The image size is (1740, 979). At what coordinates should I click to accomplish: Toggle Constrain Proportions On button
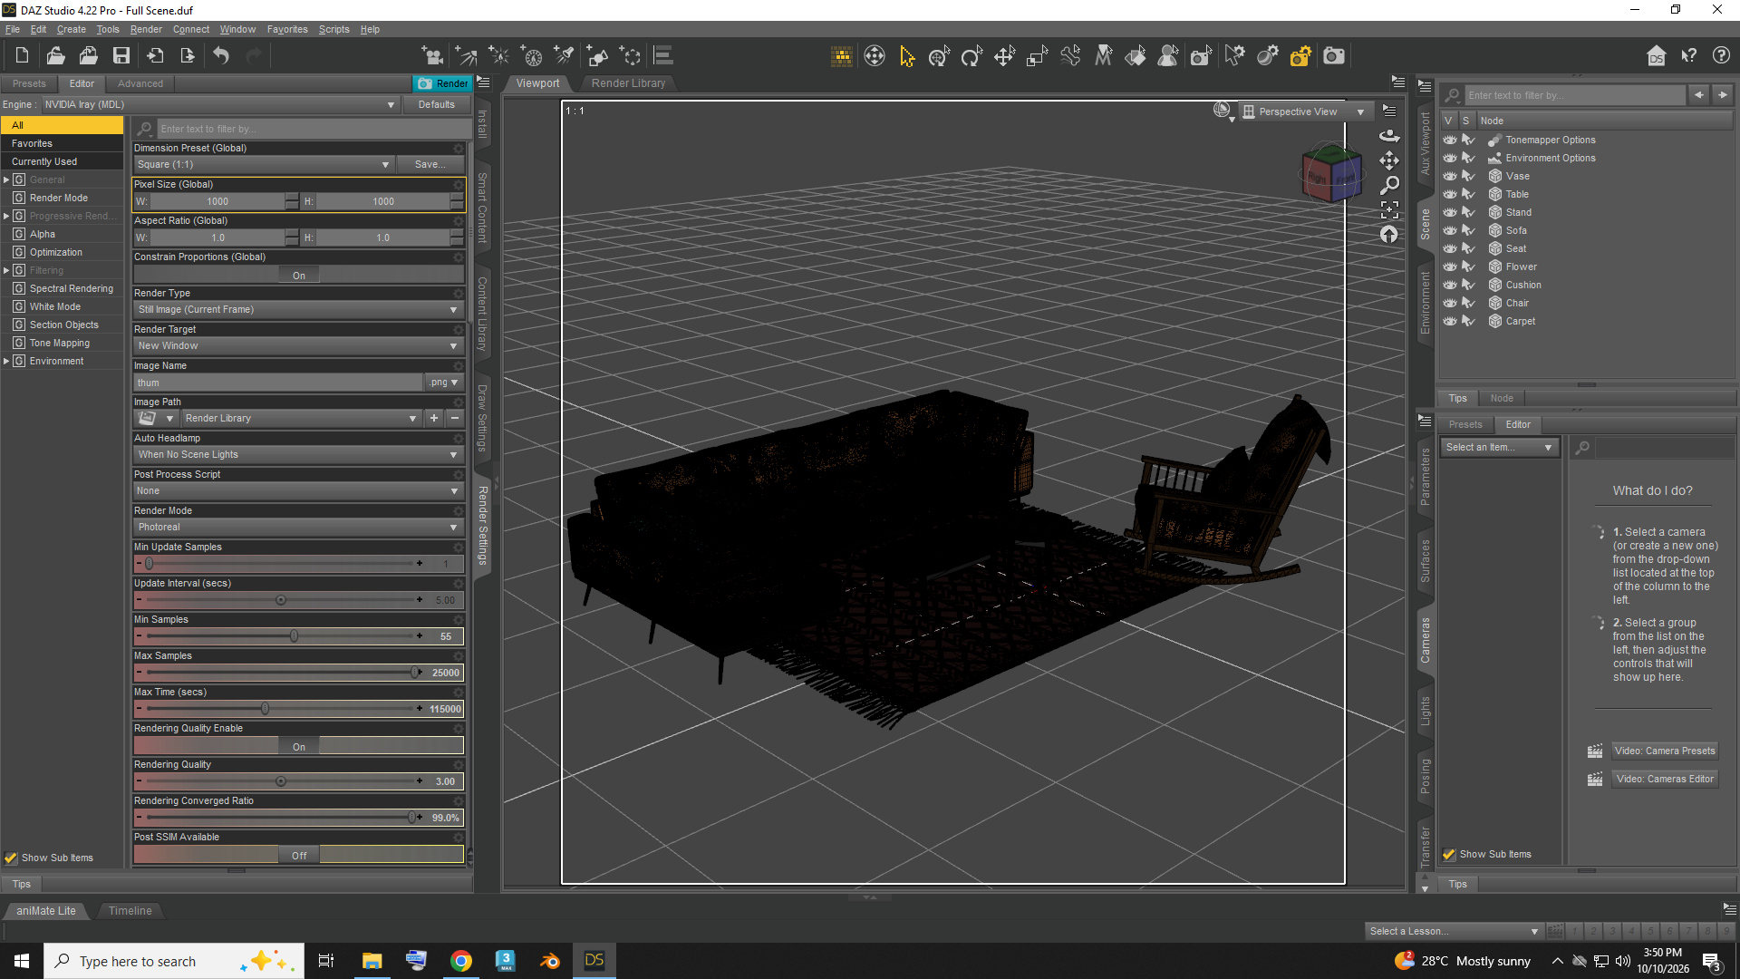[x=299, y=276]
